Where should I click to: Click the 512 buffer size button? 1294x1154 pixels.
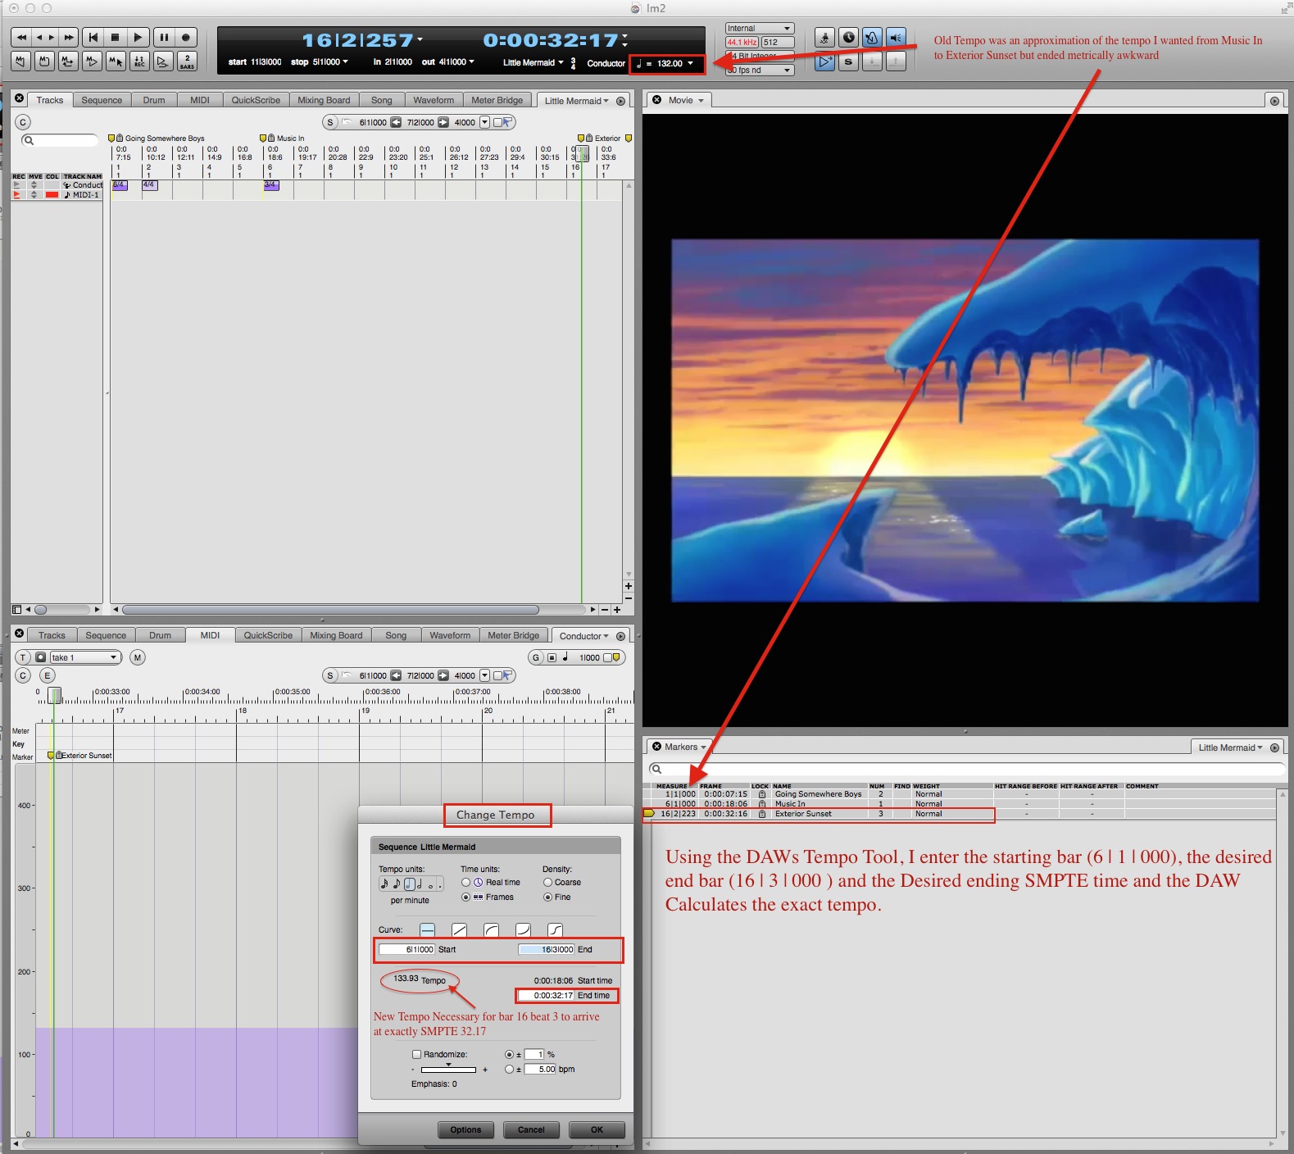click(778, 43)
